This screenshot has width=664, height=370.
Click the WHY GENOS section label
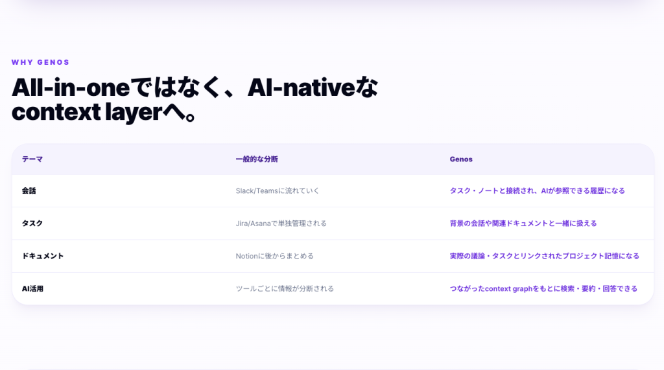(x=40, y=62)
